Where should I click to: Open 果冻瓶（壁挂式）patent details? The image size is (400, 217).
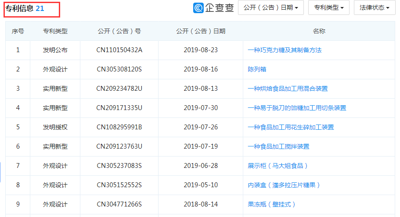tap(272, 204)
